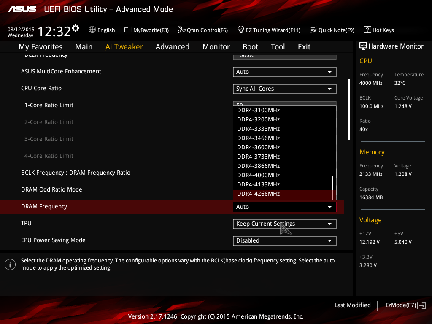Select the DRAM Frequency row label
This screenshot has width=432, height=324.
44,207
